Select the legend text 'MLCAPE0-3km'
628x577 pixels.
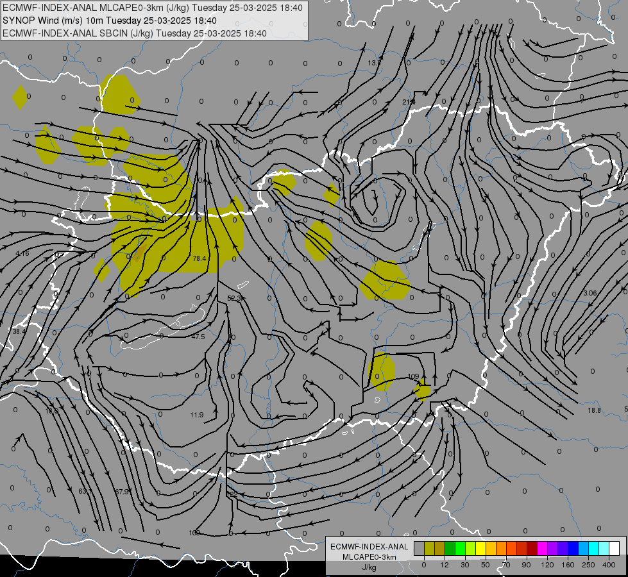pyautogui.click(x=369, y=557)
